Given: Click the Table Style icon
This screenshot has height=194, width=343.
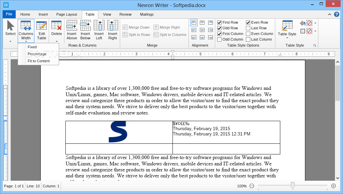Looking at the screenshot, I should [x=287, y=25].
